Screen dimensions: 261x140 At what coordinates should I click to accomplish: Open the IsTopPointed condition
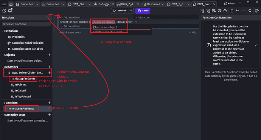point(23,97)
